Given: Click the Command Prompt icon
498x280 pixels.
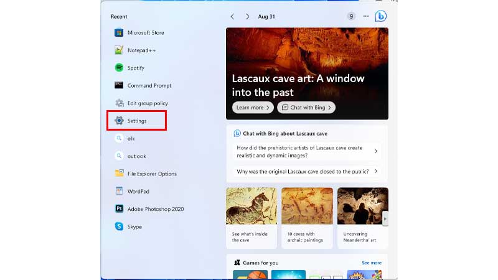Looking at the screenshot, I should click(119, 85).
